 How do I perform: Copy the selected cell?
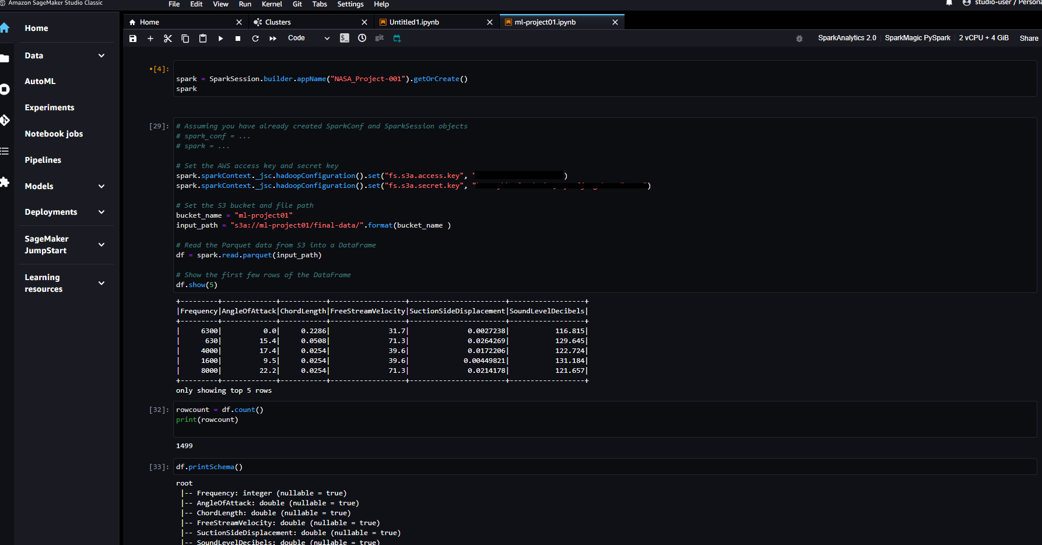coord(185,39)
